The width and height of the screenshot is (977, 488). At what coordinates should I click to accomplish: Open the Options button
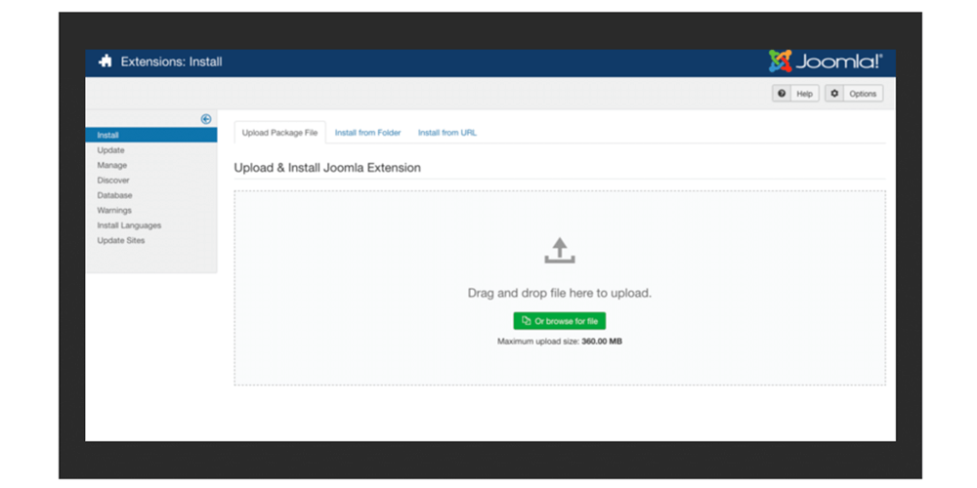click(x=854, y=94)
